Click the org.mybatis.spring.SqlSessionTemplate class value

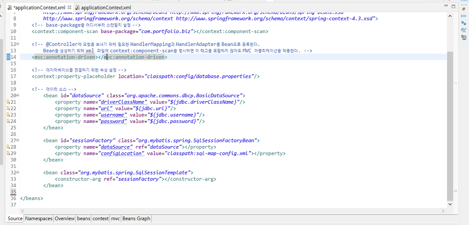coord(134,173)
